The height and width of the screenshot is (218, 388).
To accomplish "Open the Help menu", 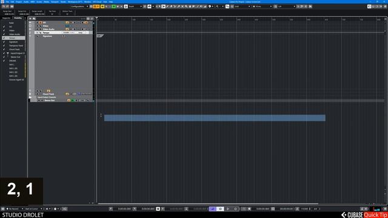I will pos(111,2).
